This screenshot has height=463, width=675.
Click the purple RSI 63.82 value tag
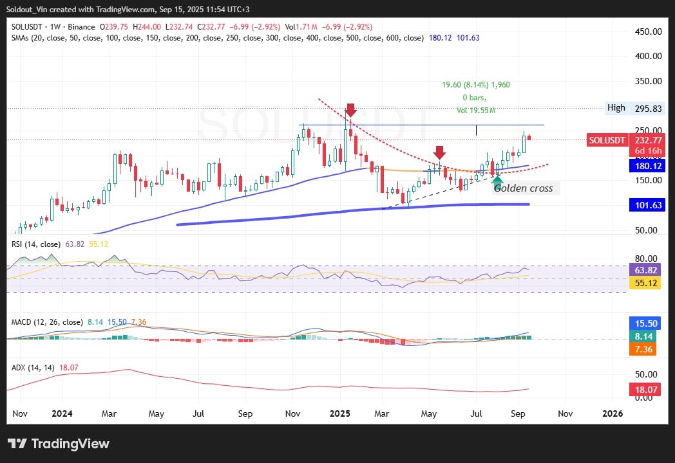click(x=644, y=271)
